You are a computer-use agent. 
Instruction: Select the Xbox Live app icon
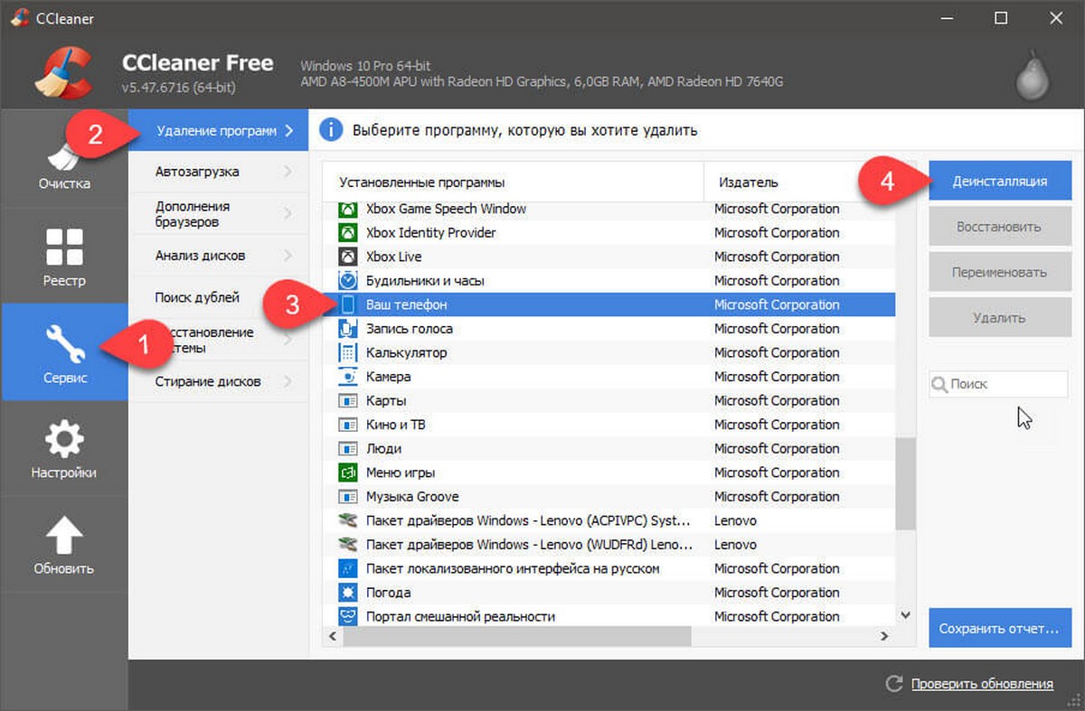coord(348,257)
